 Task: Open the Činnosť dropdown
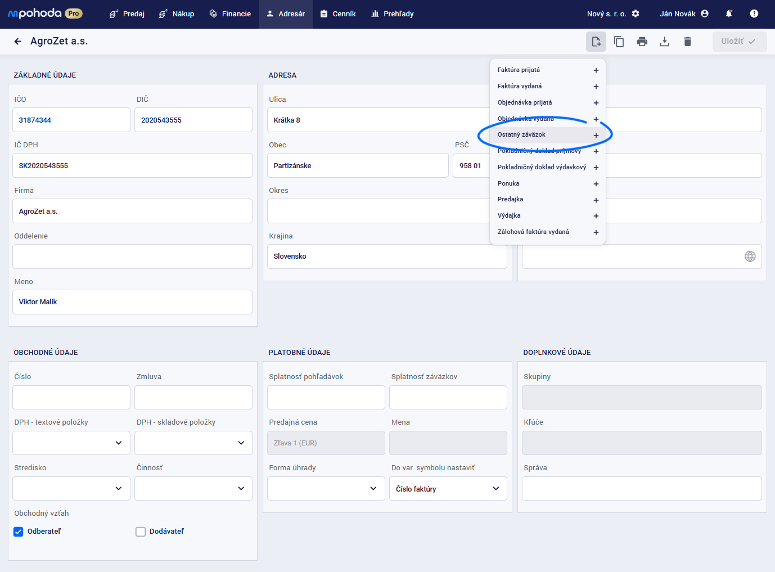click(193, 488)
